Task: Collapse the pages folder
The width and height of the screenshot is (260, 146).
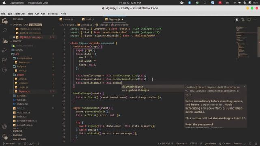Action: tap(21, 75)
